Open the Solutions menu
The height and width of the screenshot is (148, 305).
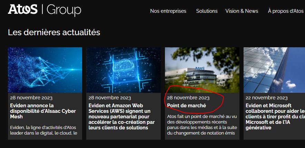[x=207, y=11]
